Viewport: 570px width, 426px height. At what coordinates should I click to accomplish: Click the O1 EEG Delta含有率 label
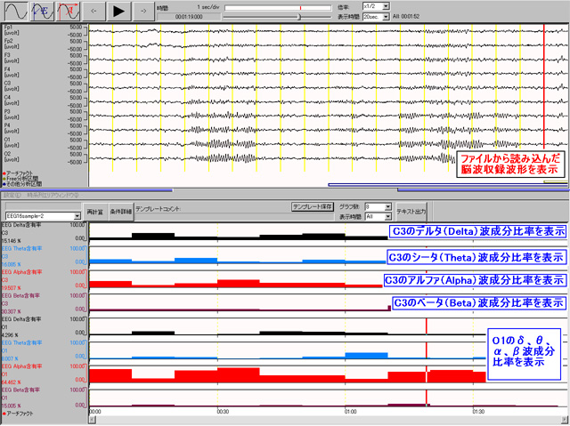click(21, 319)
